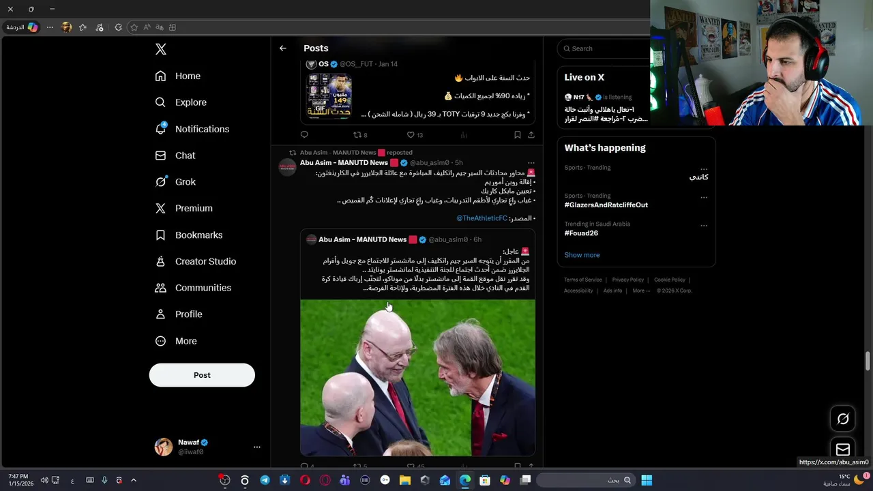Open Accessibility footer link
This screenshot has width=873, height=491.
point(578,291)
